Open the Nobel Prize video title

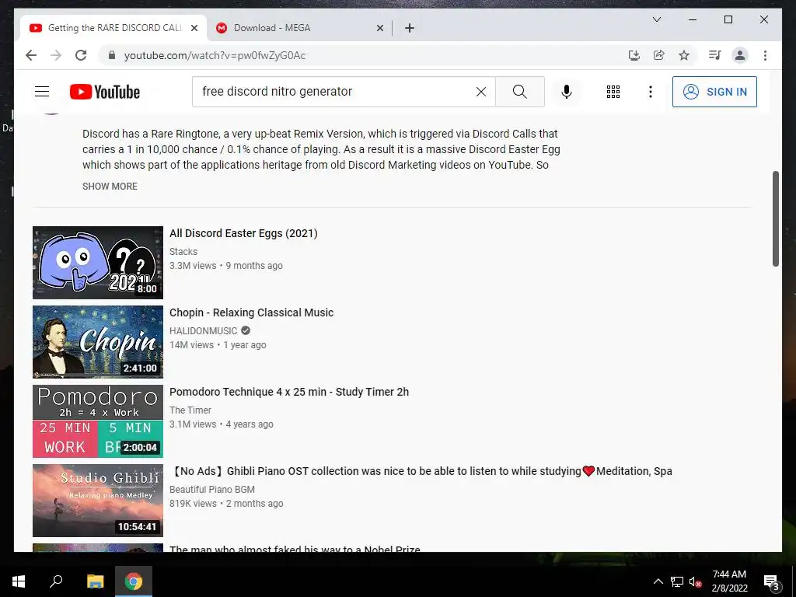pyautogui.click(x=295, y=548)
